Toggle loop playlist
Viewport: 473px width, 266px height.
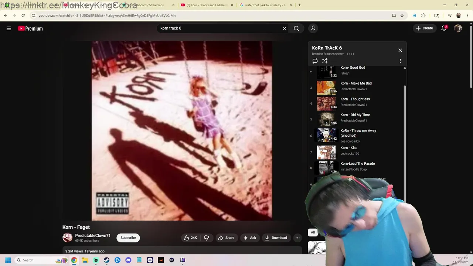tap(315, 61)
